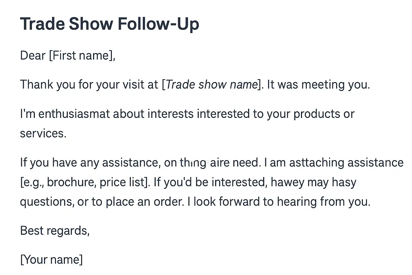Click the word Dear in greeting
The image size is (412, 275).
[33, 56]
